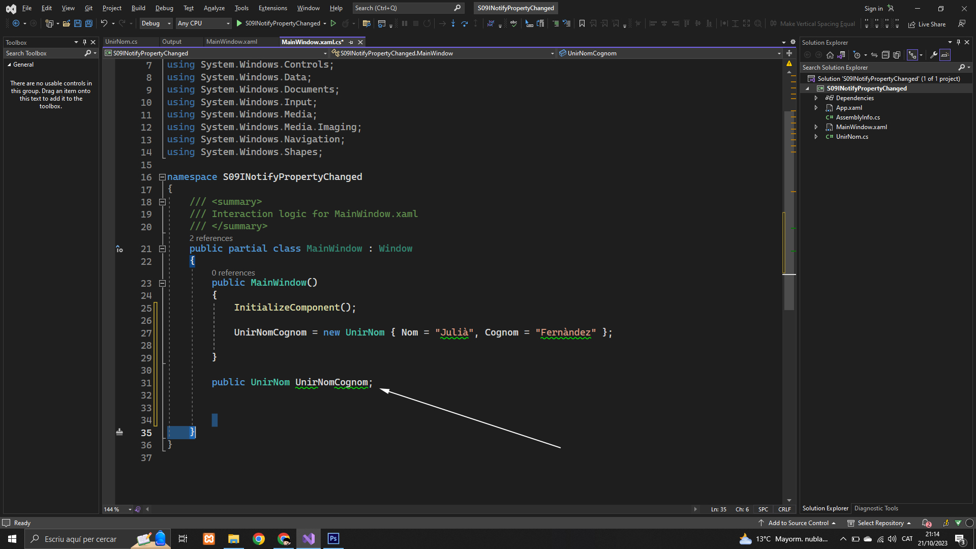
Task: Click Solution Explorer Home icon
Action: [830, 55]
